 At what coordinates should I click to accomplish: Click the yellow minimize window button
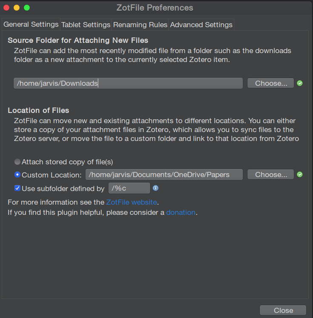pos(17,8)
